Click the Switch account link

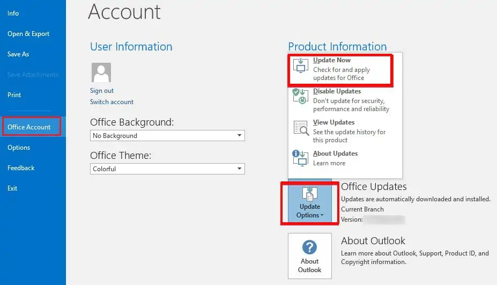[x=112, y=102]
